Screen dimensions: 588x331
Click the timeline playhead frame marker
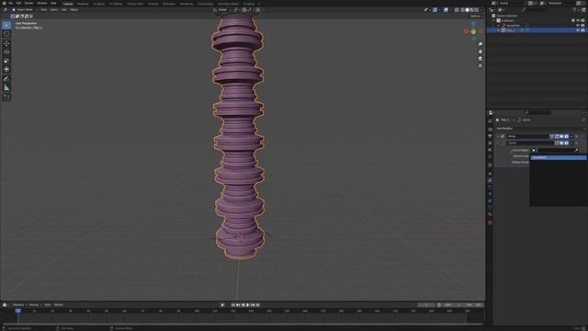(x=17, y=311)
